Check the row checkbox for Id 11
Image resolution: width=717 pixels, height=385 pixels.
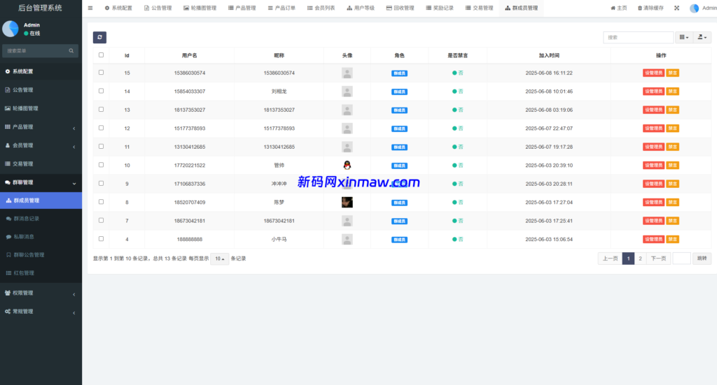tap(101, 147)
